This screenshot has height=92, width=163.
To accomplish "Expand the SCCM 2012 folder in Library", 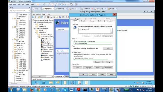I will click(13, 52).
